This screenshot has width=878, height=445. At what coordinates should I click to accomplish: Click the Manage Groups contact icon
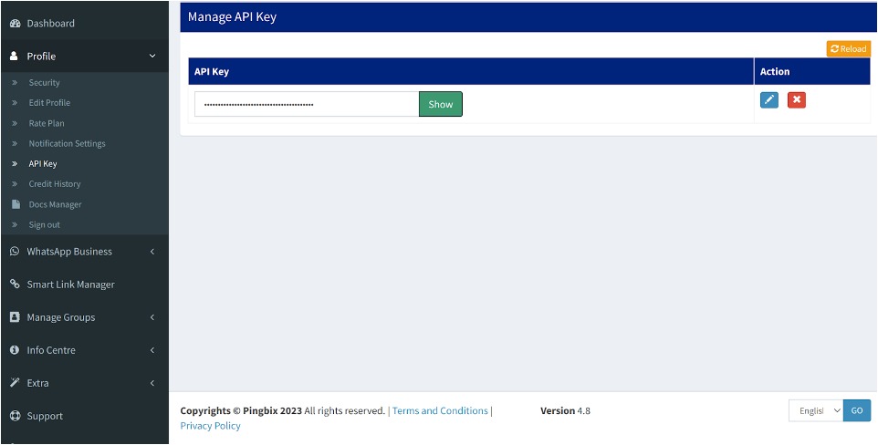point(15,317)
